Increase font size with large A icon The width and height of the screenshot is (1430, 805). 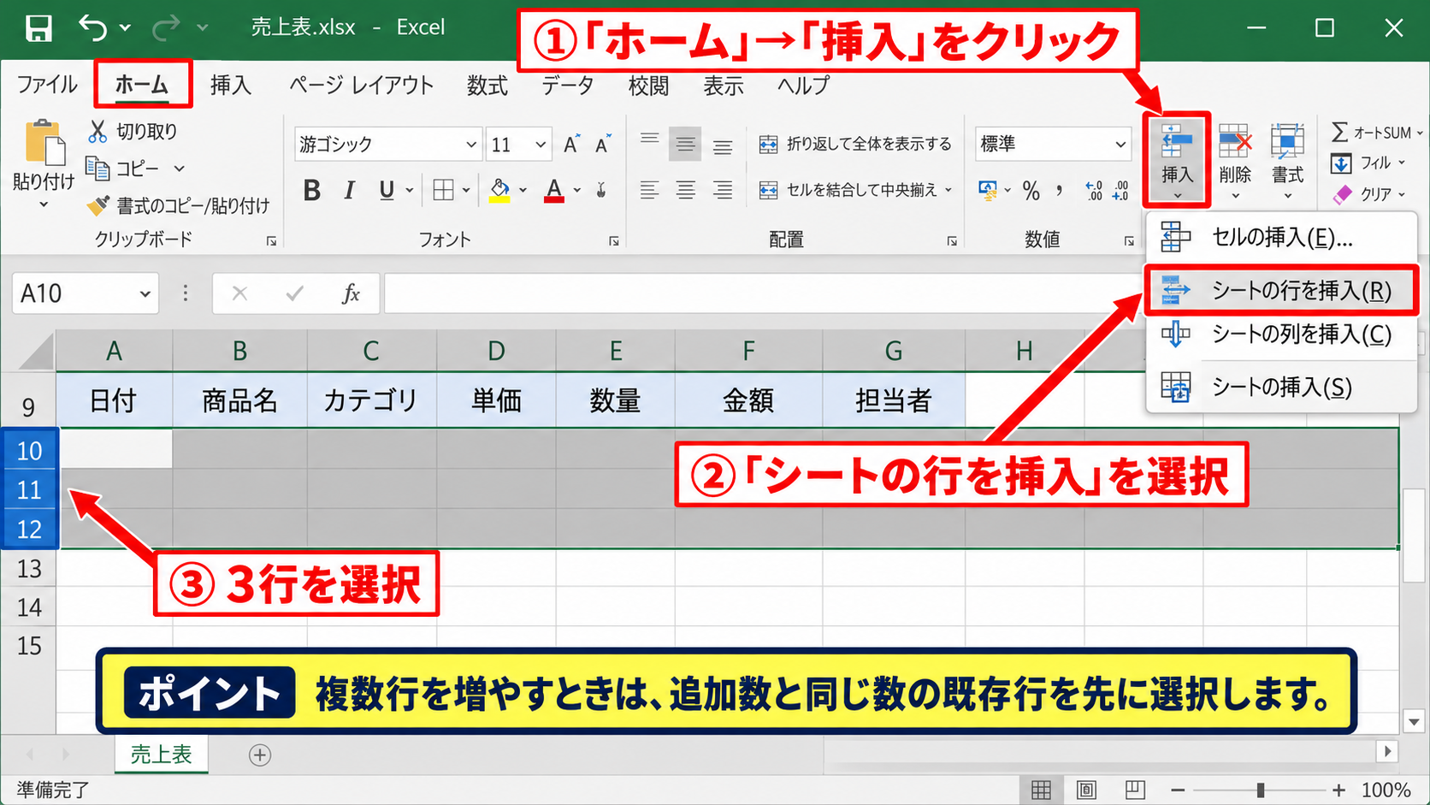click(571, 144)
